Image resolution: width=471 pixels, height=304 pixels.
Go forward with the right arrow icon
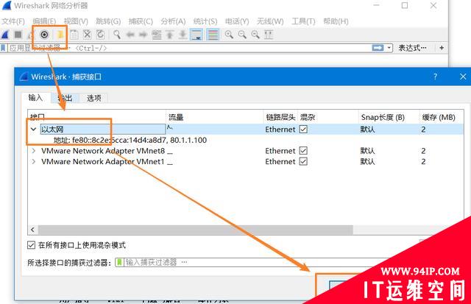tap(143, 35)
